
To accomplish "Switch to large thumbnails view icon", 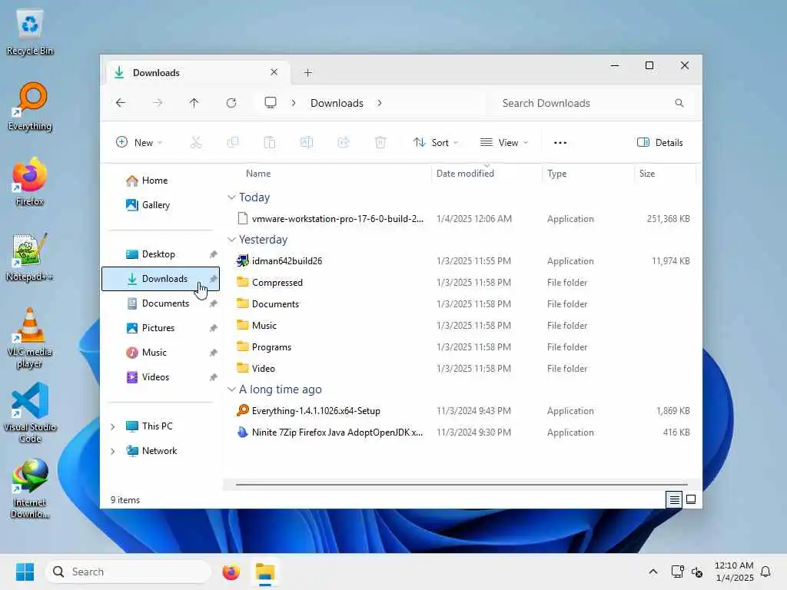I will [691, 499].
